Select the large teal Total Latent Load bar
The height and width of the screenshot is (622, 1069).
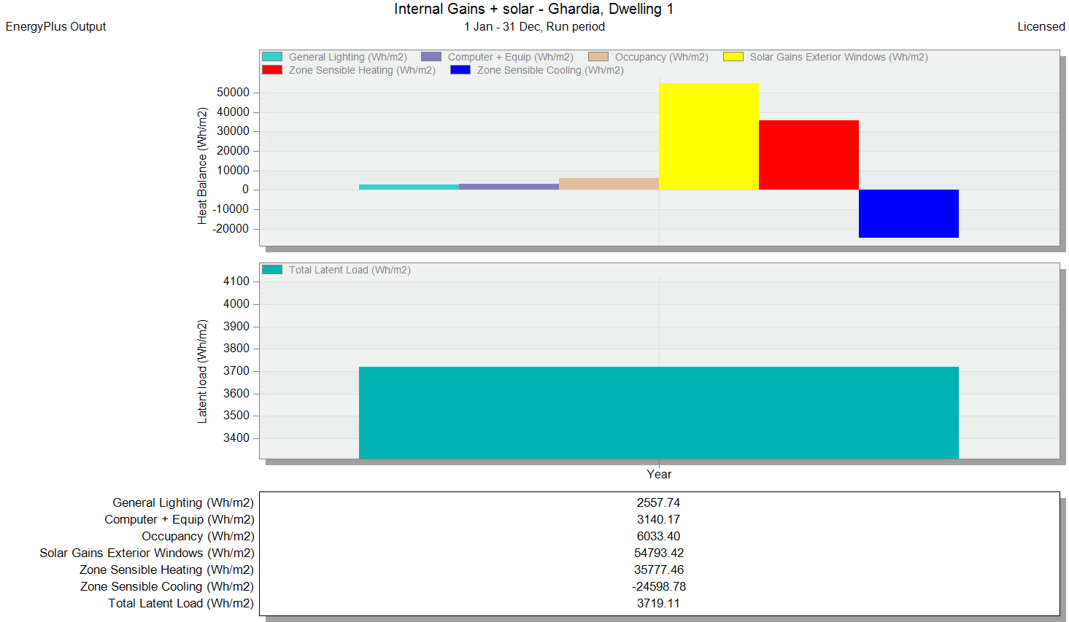pyautogui.click(x=659, y=413)
